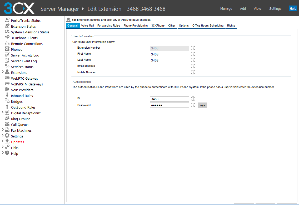Click the Phones icon in sidebar
The height and width of the screenshot is (205, 299).
[7, 49]
